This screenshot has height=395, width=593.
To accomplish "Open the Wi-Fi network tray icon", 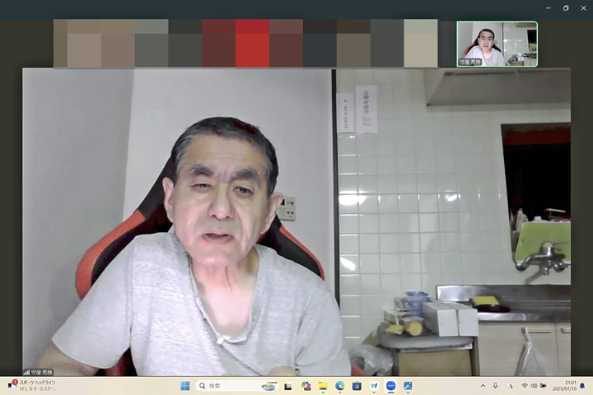I will point(525,385).
